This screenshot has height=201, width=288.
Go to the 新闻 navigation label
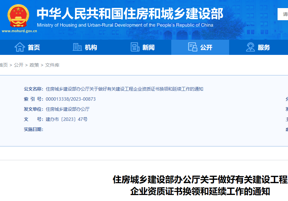coord(148,47)
